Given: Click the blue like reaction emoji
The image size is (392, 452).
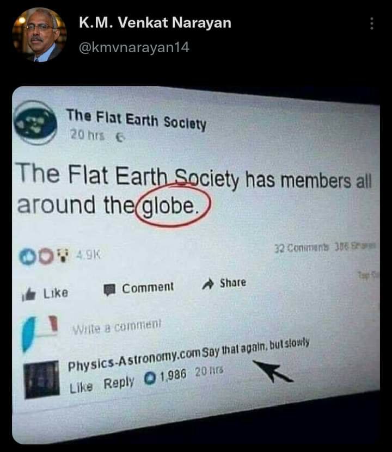Looking at the screenshot, I should tap(27, 257).
